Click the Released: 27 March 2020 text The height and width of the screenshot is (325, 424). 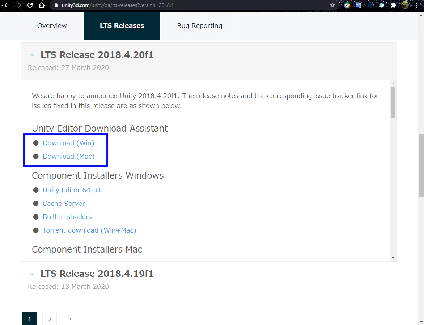coord(68,68)
